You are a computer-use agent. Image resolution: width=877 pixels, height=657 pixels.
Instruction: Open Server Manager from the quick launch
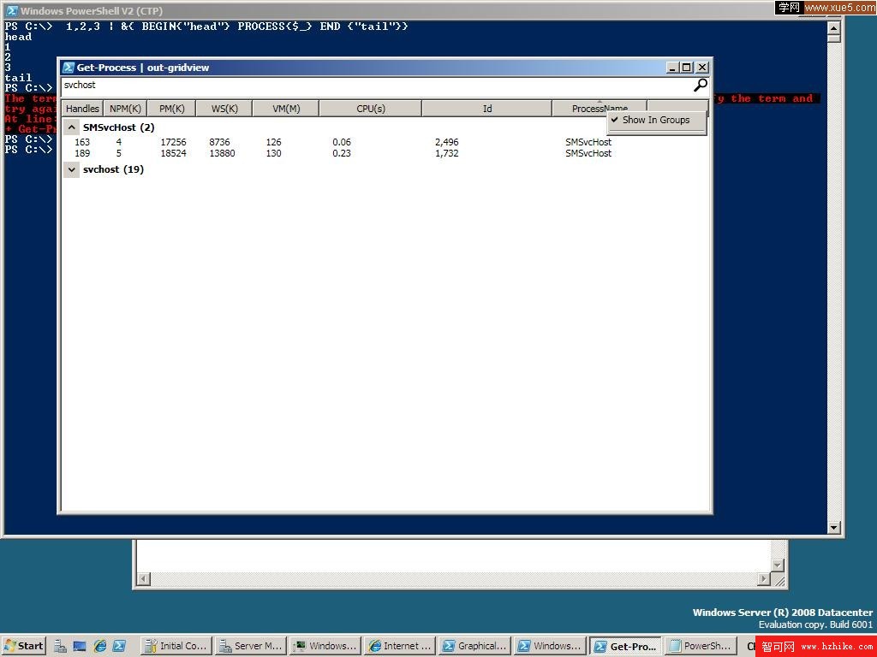click(61, 646)
